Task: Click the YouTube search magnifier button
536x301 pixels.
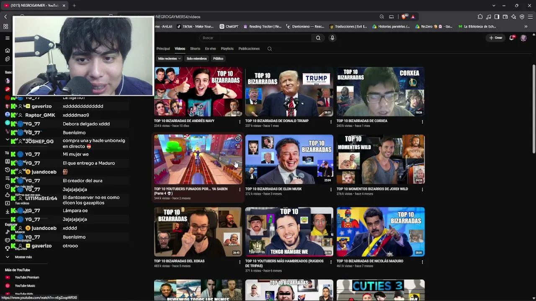Action: [x=318, y=38]
